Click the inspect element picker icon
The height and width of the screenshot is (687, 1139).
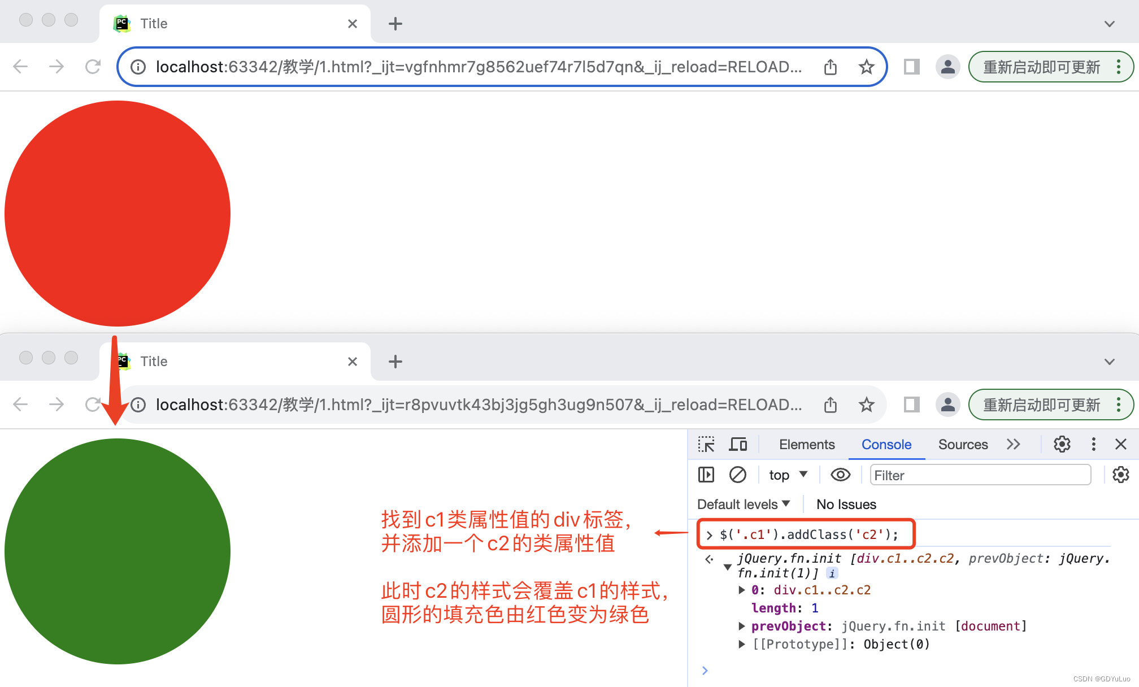click(x=706, y=445)
